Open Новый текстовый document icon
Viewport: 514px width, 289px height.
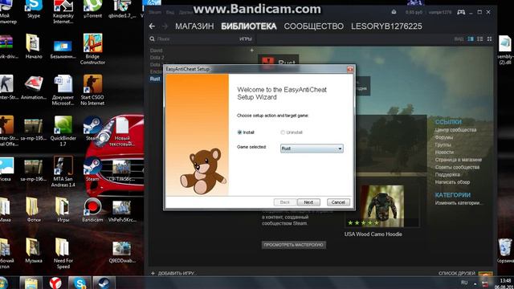[x=122, y=132]
